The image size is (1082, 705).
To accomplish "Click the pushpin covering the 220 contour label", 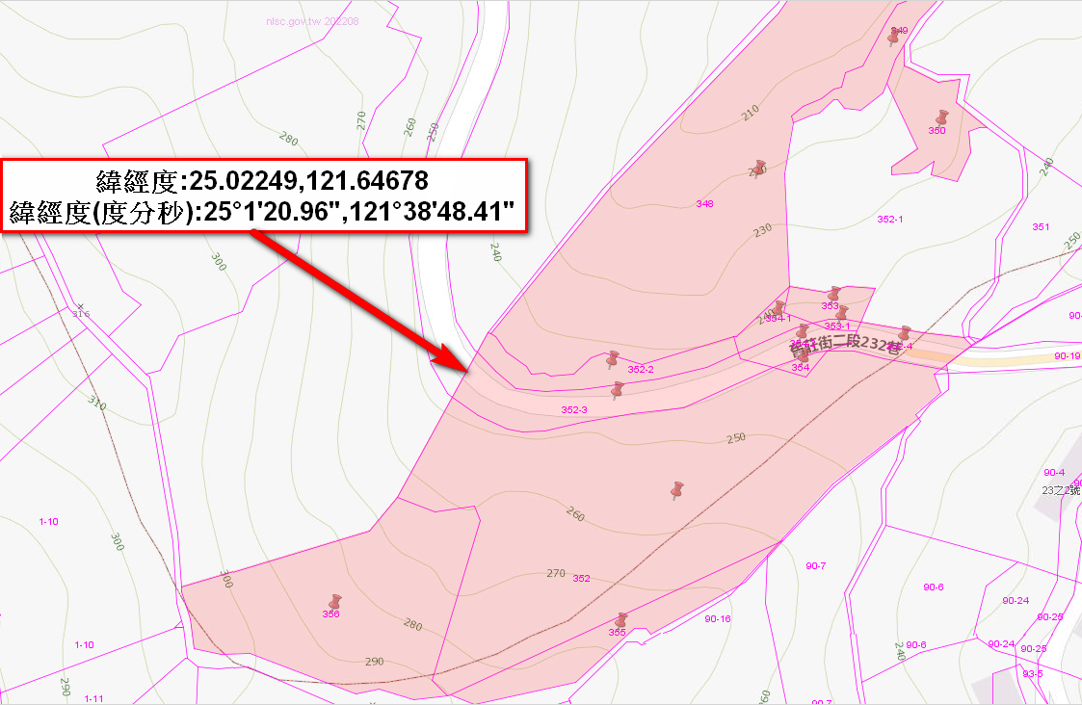I will coord(759,168).
